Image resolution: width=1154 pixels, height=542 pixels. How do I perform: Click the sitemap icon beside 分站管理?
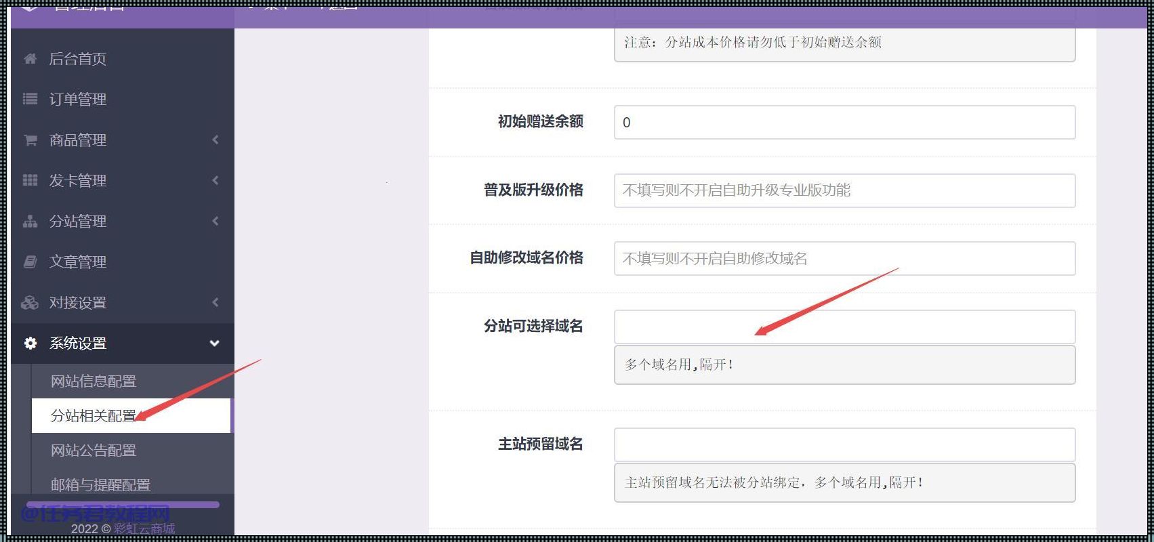[x=30, y=222]
